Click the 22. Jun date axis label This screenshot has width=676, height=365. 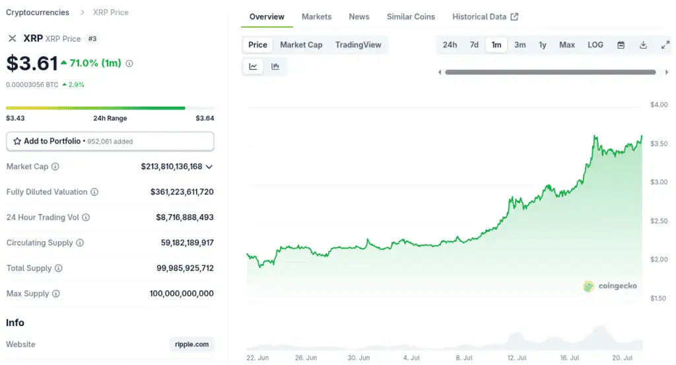[x=257, y=358]
